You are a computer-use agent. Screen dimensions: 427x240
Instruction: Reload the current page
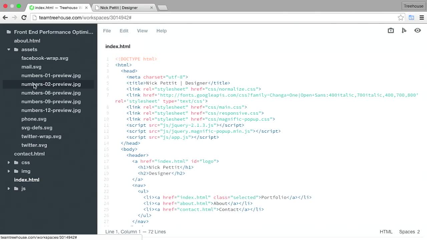(24, 18)
